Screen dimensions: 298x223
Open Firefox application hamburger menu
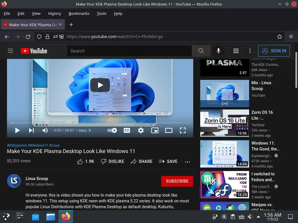(291, 37)
